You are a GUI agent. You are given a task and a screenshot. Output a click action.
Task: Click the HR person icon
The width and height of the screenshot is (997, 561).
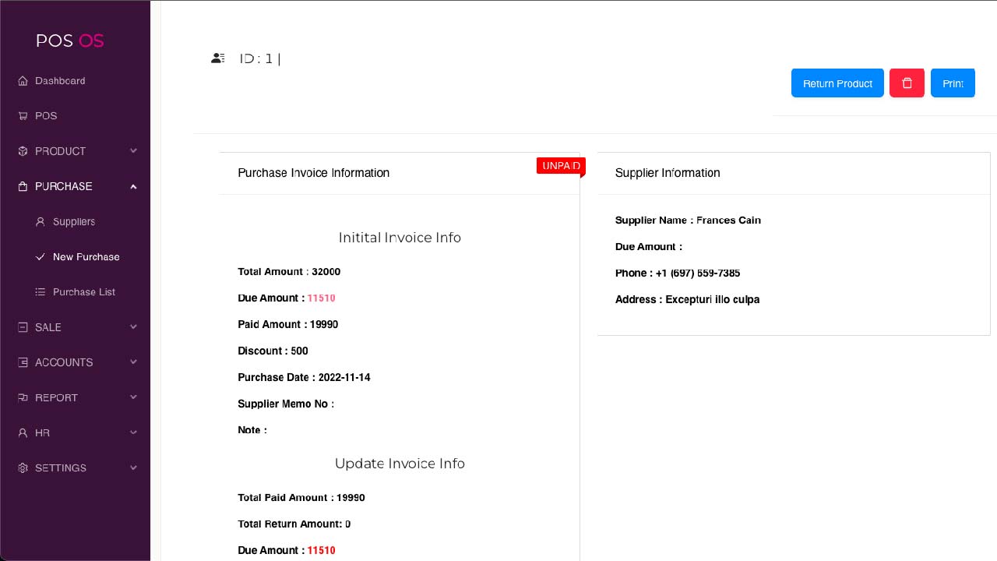(23, 433)
